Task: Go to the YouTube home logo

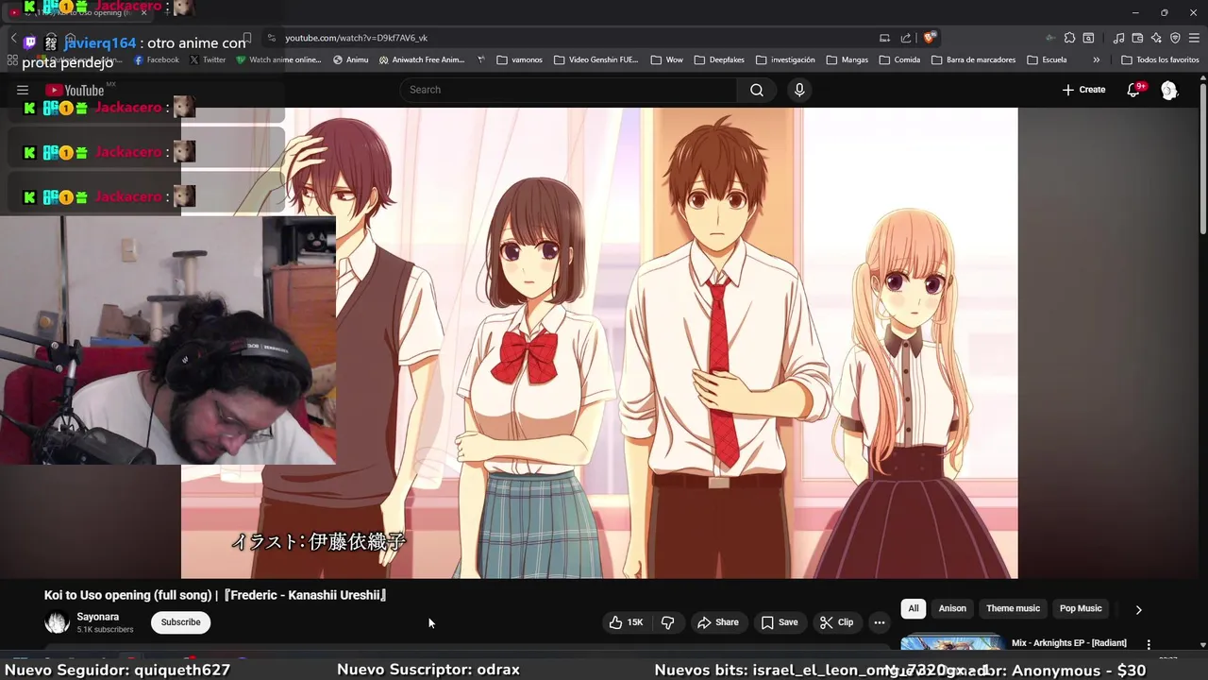Action: pyautogui.click(x=75, y=91)
